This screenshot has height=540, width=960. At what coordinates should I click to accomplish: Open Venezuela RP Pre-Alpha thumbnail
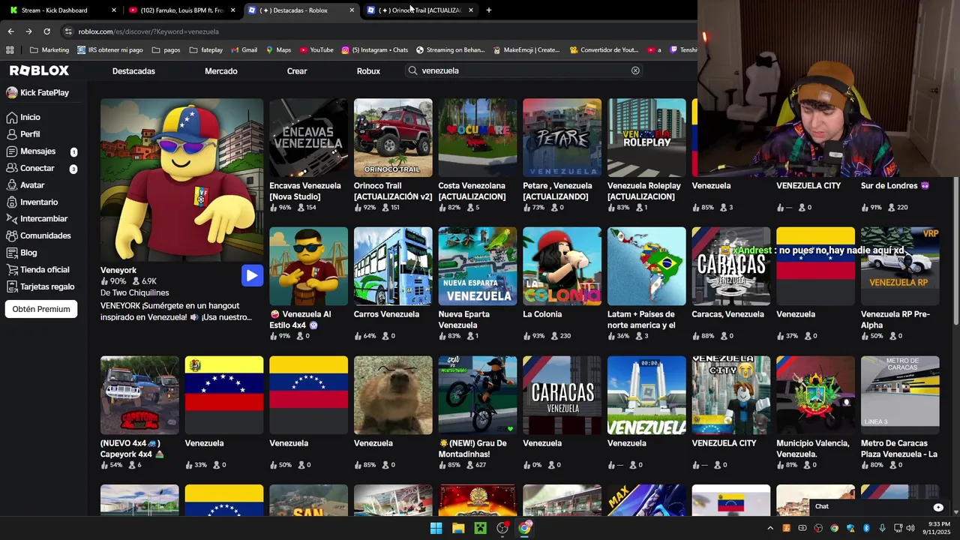pos(900,266)
